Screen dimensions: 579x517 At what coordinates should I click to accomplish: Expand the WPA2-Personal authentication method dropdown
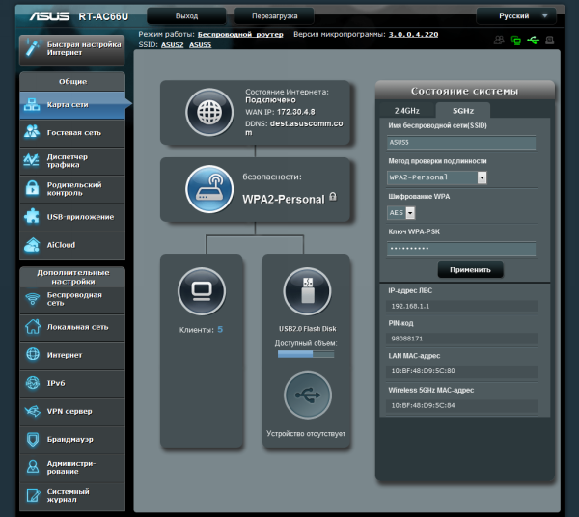pyautogui.click(x=437, y=177)
